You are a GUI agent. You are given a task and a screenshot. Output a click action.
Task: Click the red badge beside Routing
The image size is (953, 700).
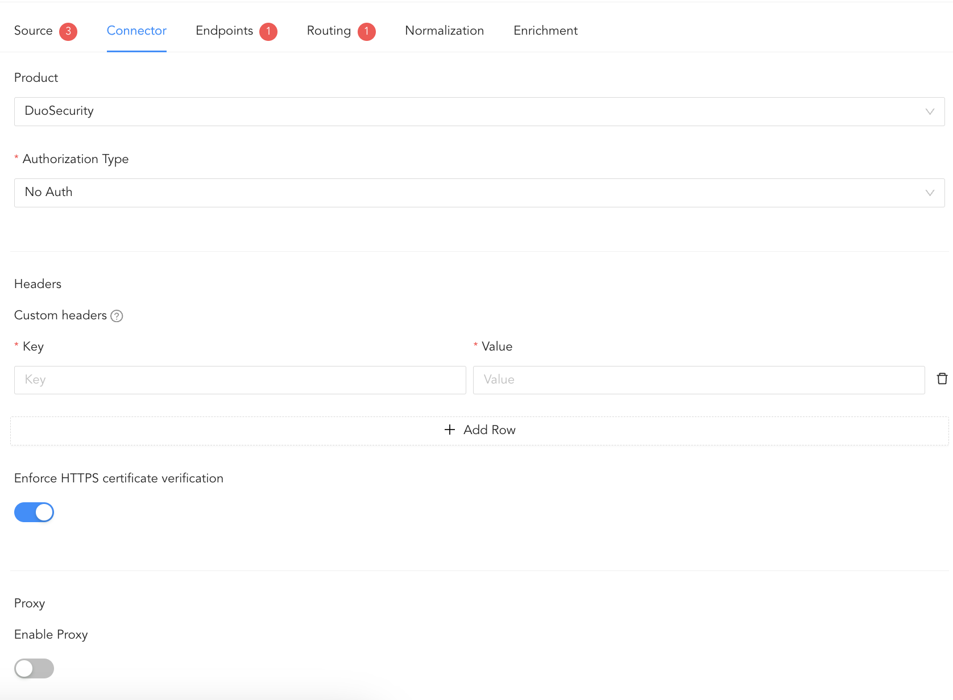pos(367,31)
